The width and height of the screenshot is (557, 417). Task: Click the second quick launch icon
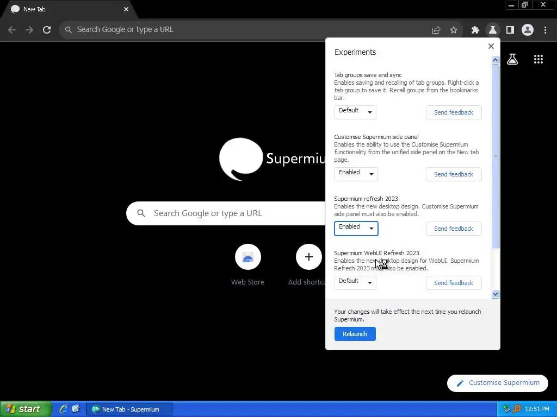tap(76, 409)
